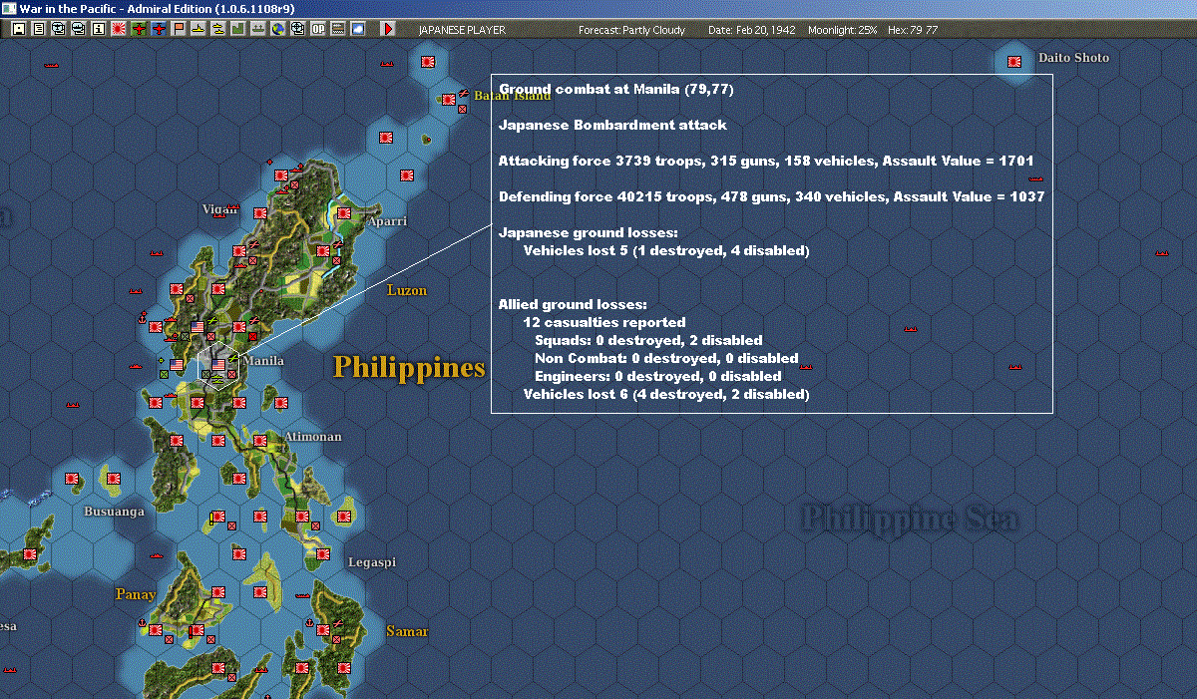This screenshot has height=699, width=1197.
Task: Click the Panay island label
Action: [x=136, y=594]
